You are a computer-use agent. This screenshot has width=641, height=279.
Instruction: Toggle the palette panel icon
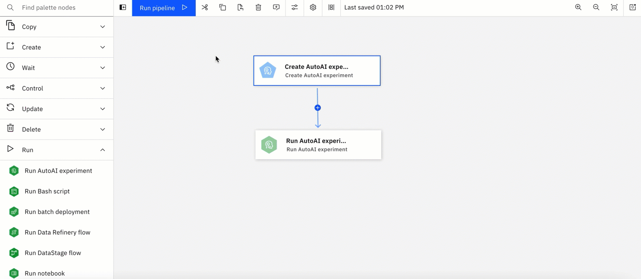pyautogui.click(x=123, y=8)
